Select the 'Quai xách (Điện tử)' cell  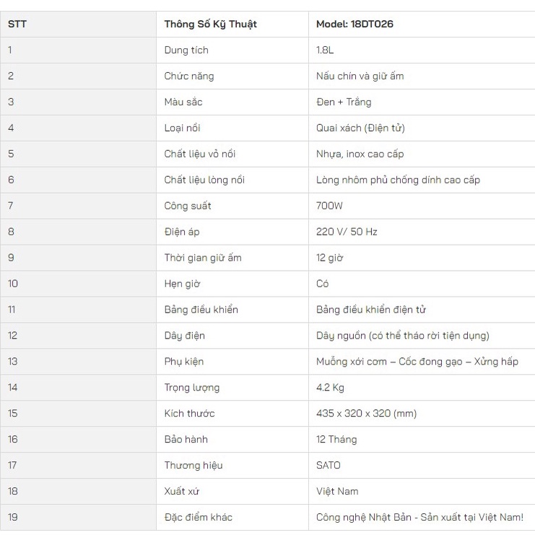click(x=360, y=128)
